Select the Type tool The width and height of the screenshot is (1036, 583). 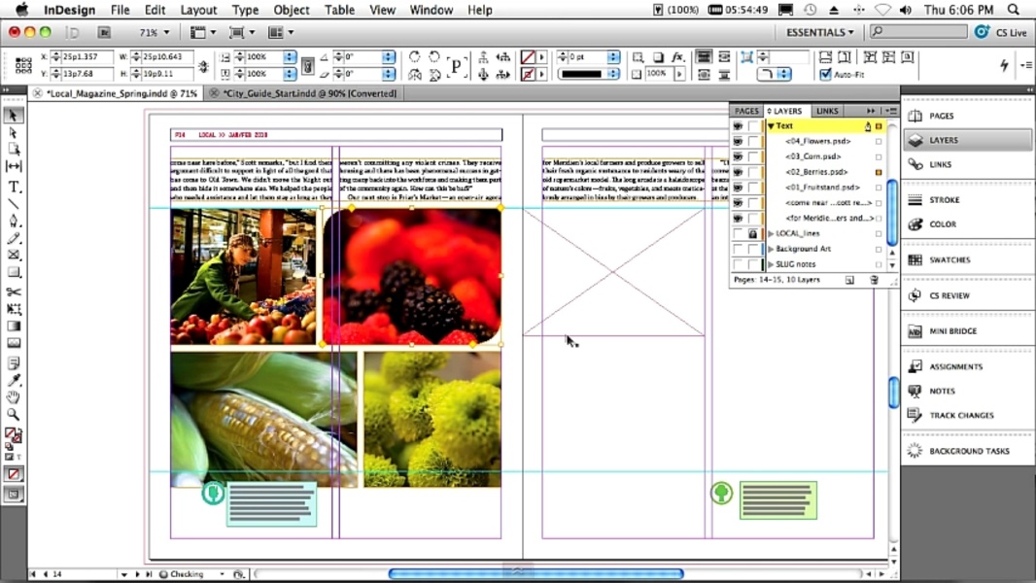click(x=14, y=187)
